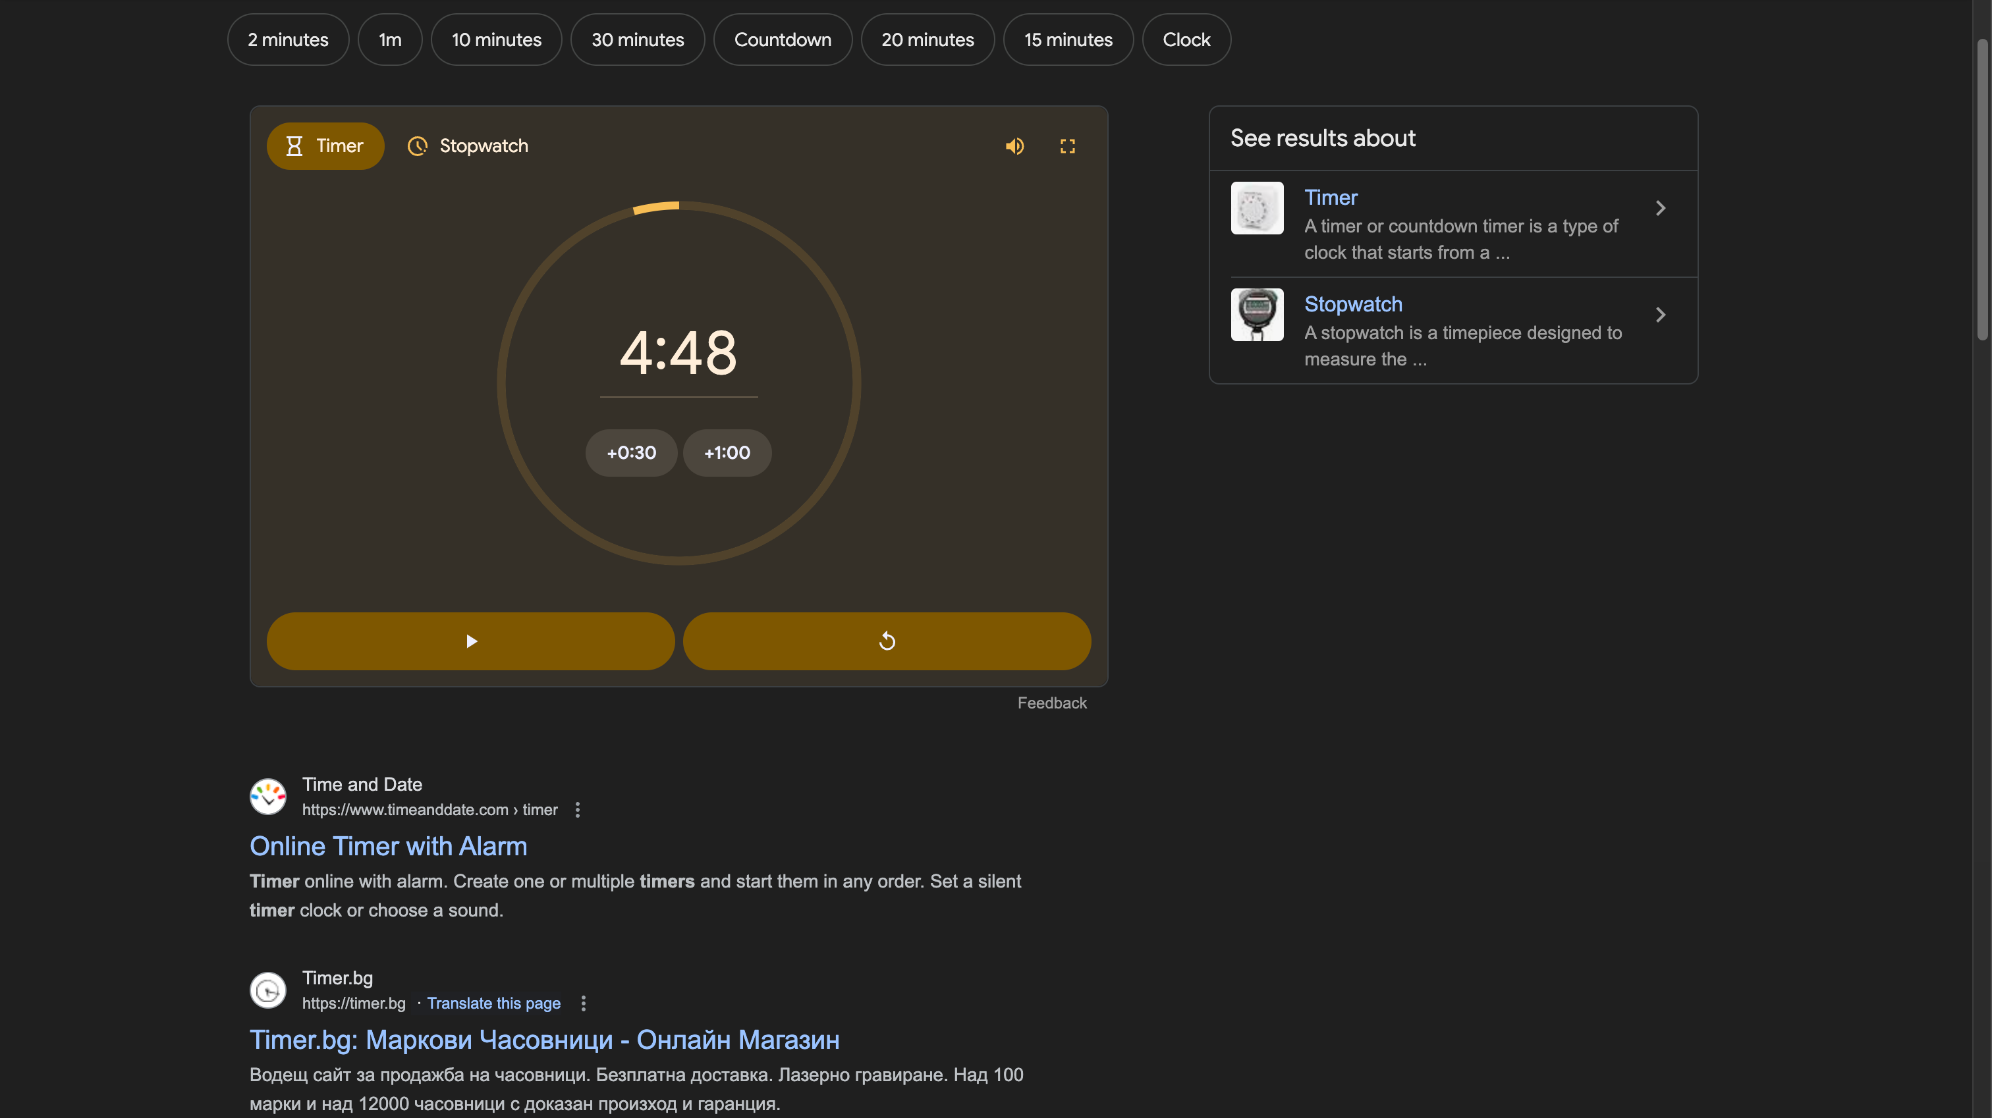
Task: Open more options for Timer.bg result
Action: tap(583, 1003)
